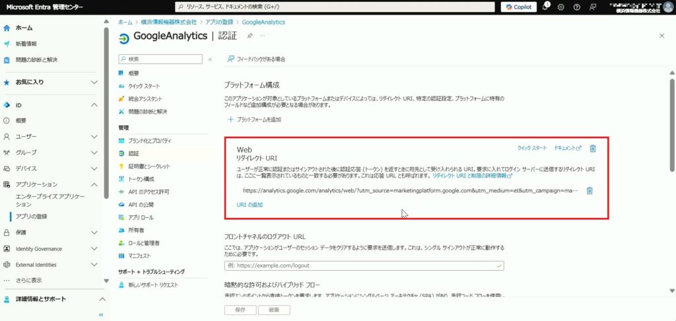Click アプリの登録 breadcrumb link

[x=219, y=22]
